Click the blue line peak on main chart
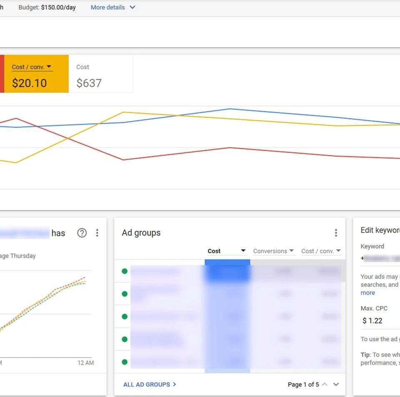This screenshot has width=400, height=397. tap(230, 109)
